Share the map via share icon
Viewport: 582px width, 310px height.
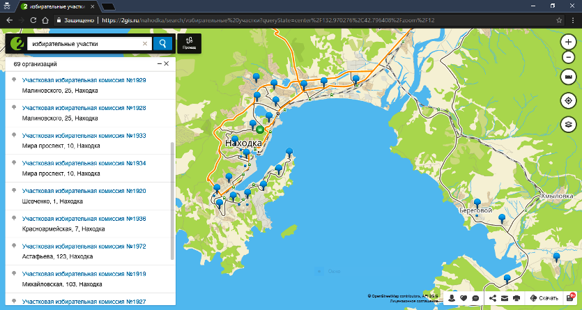493,298
